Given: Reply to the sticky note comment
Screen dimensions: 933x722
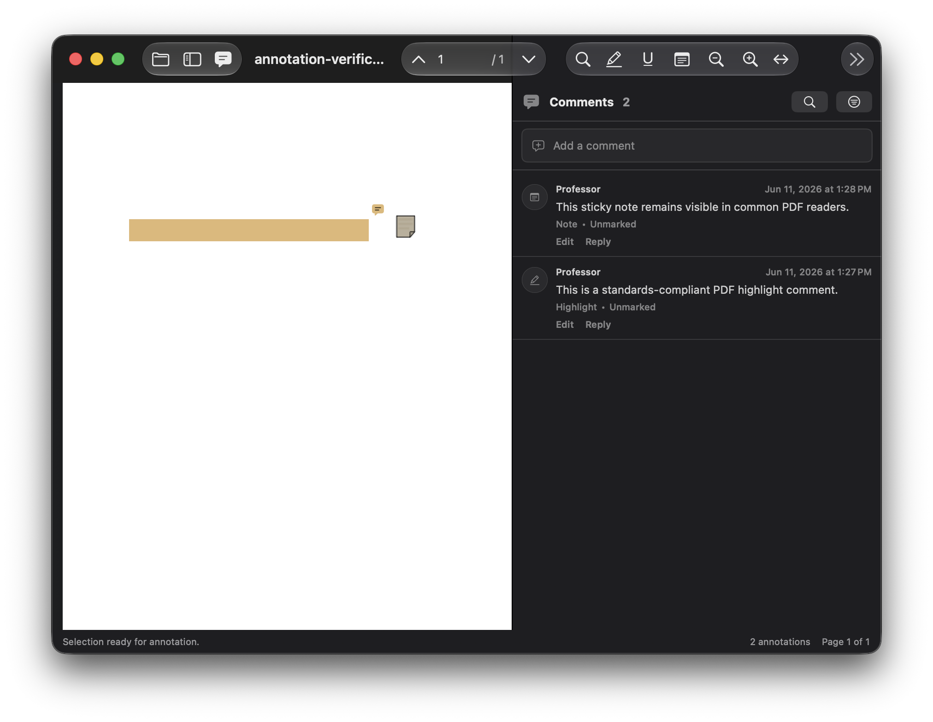Looking at the screenshot, I should (x=598, y=242).
